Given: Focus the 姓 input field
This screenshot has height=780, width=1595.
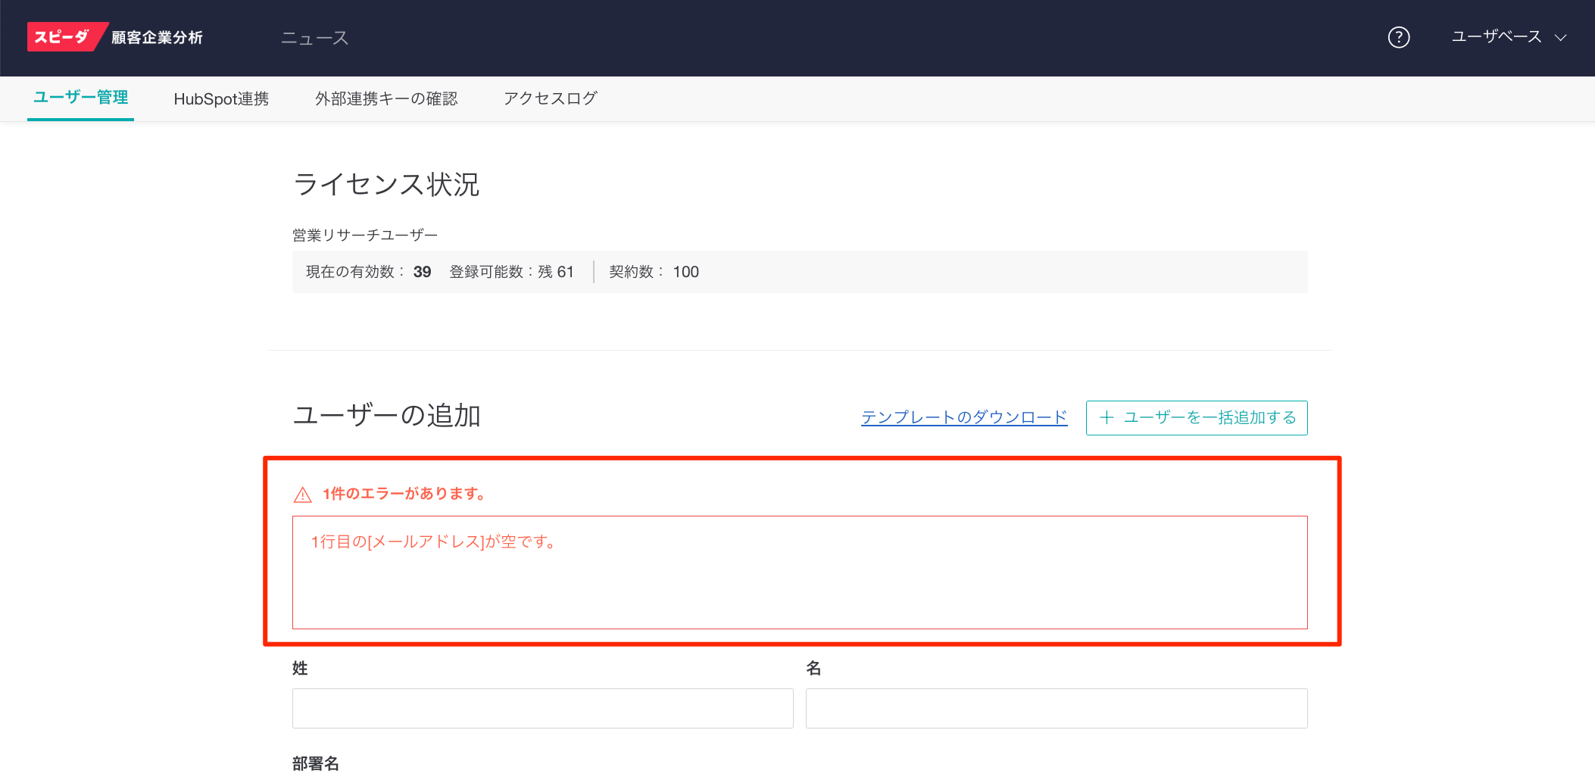Looking at the screenshot, I should coord(542,708).
